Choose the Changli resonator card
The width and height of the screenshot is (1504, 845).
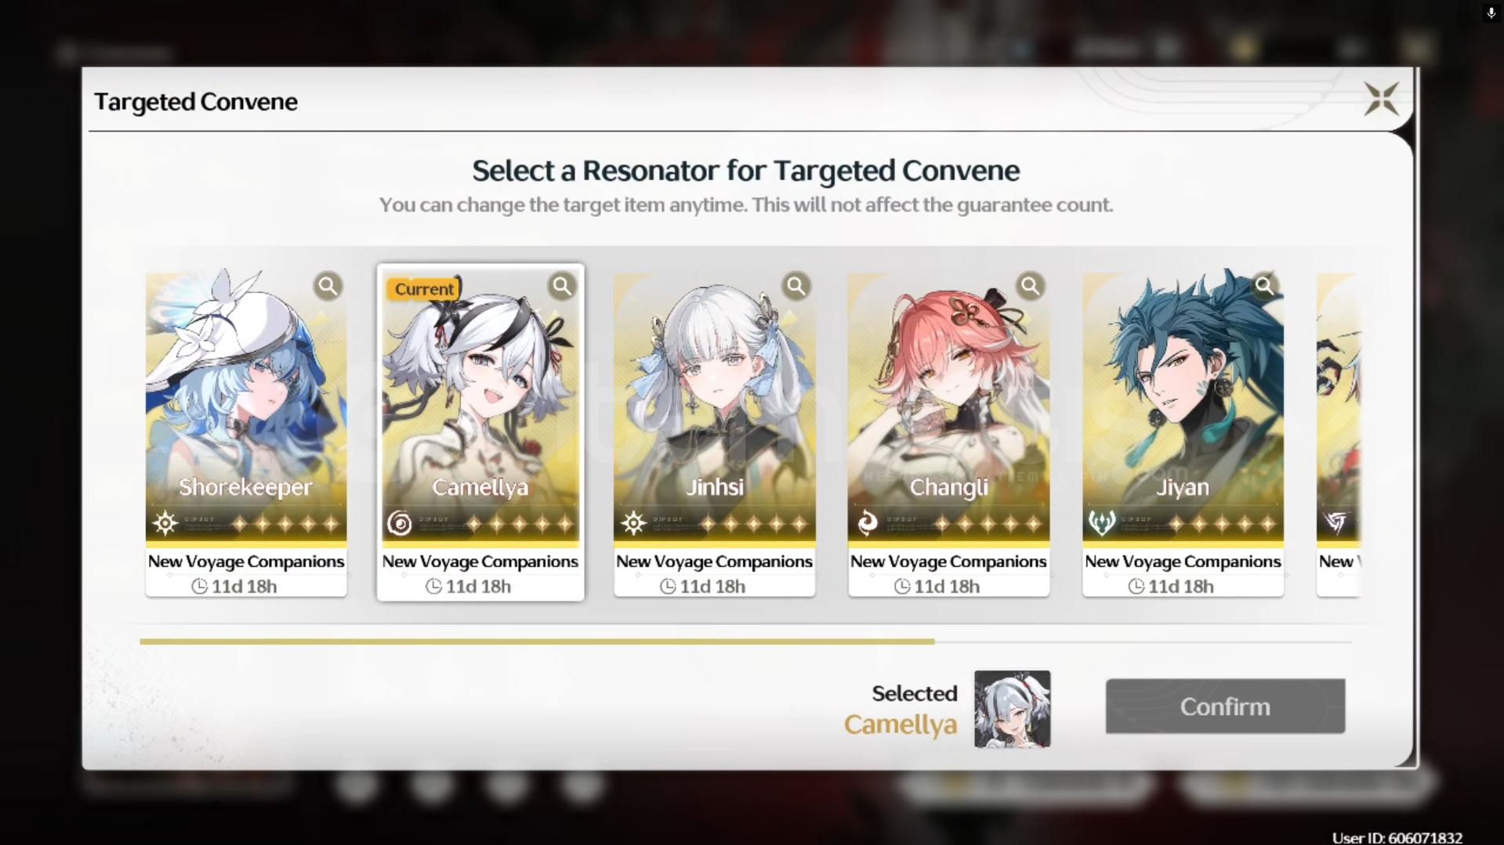coord(948,433)
